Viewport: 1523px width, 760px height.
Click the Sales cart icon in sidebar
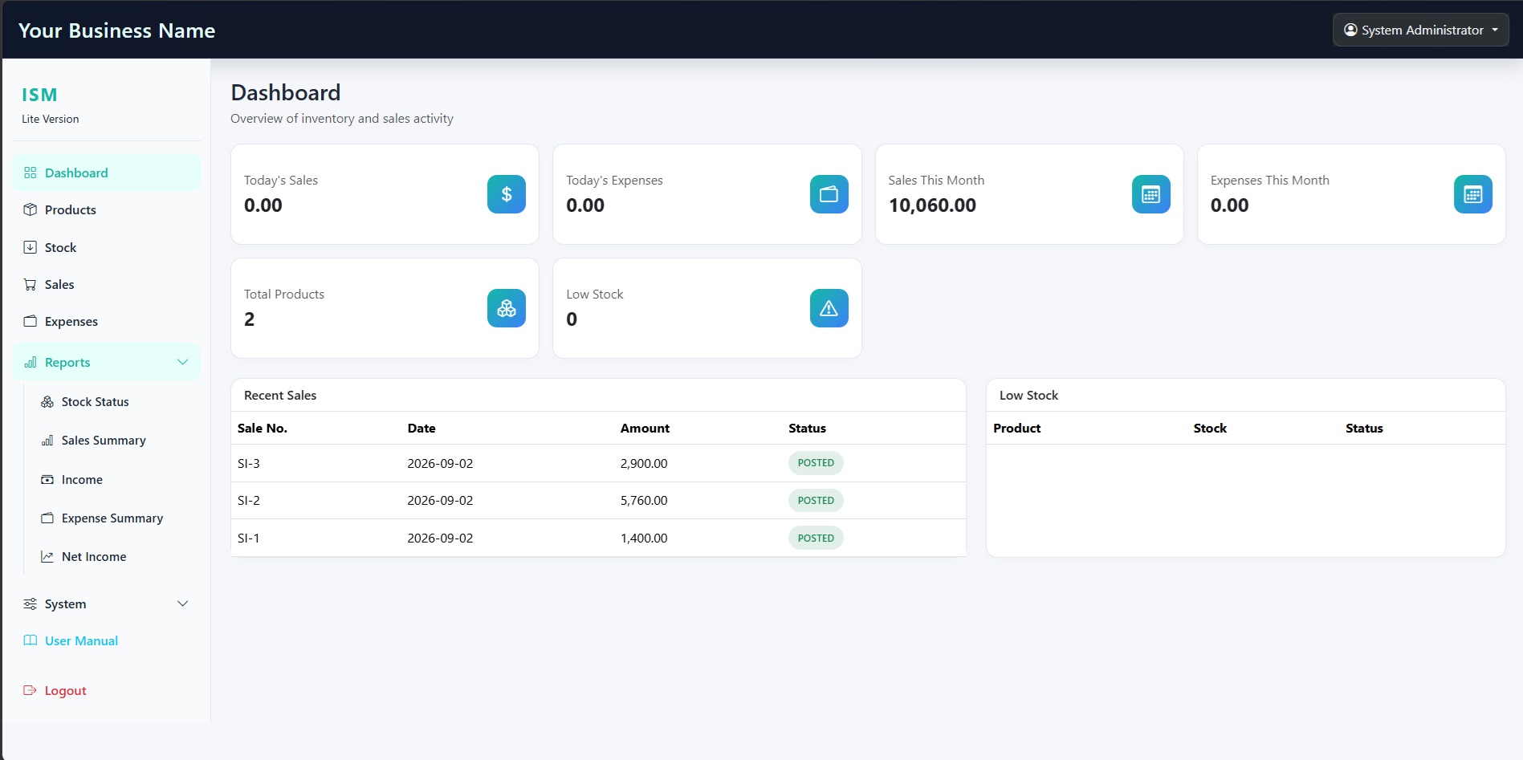pos(31,284)
